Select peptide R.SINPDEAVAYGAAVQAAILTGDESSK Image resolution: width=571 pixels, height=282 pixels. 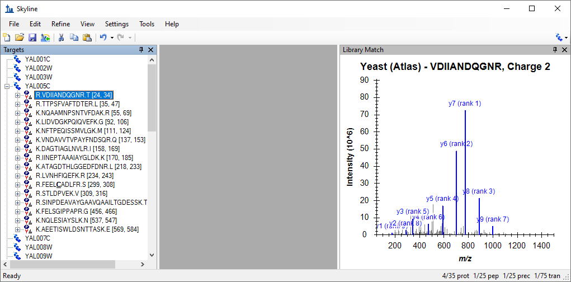[91, 203]
